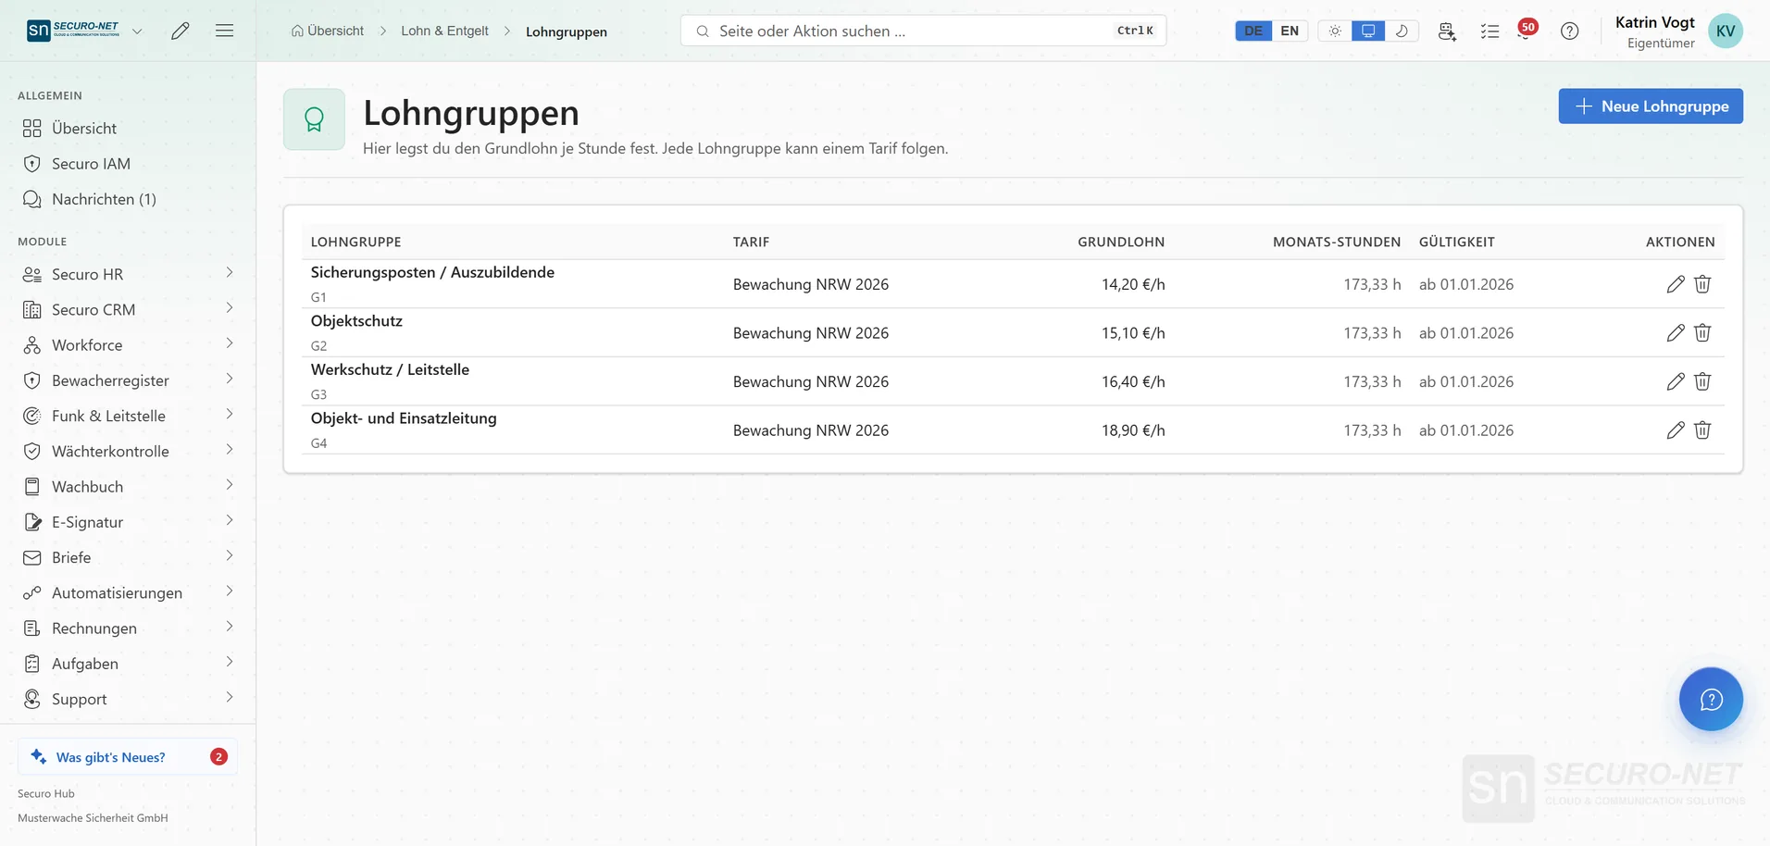Delete the Werkschutz / Leitstelle wage group

1702,381
